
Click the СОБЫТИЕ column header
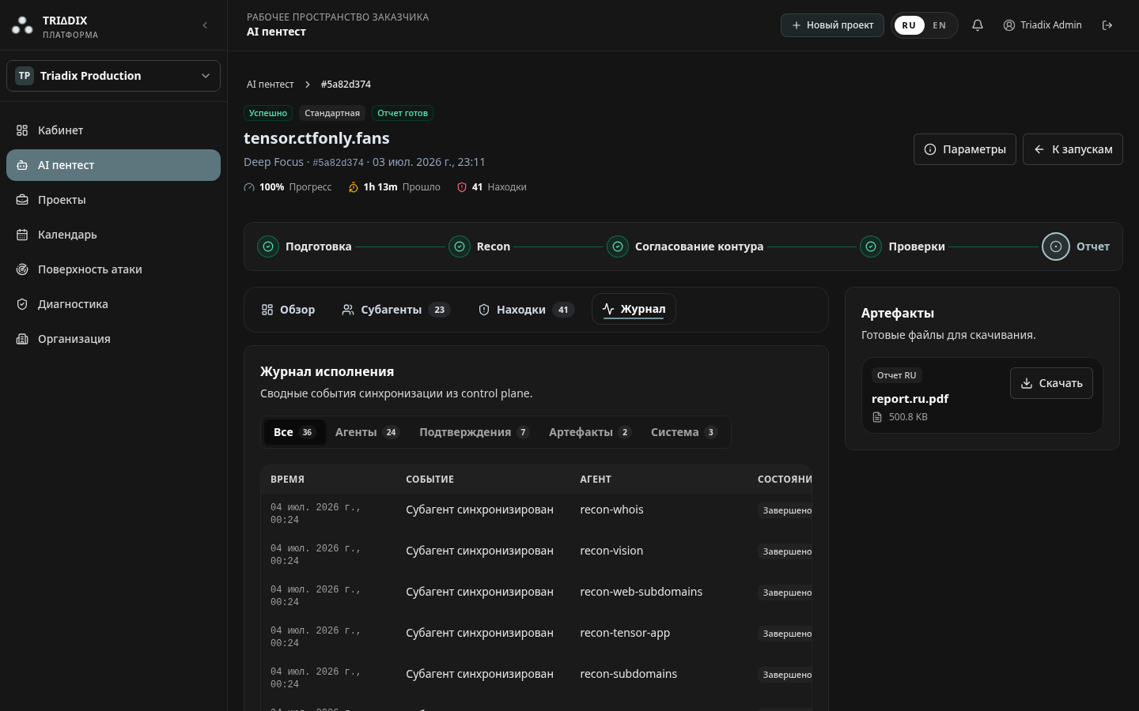tap(429, 480)
